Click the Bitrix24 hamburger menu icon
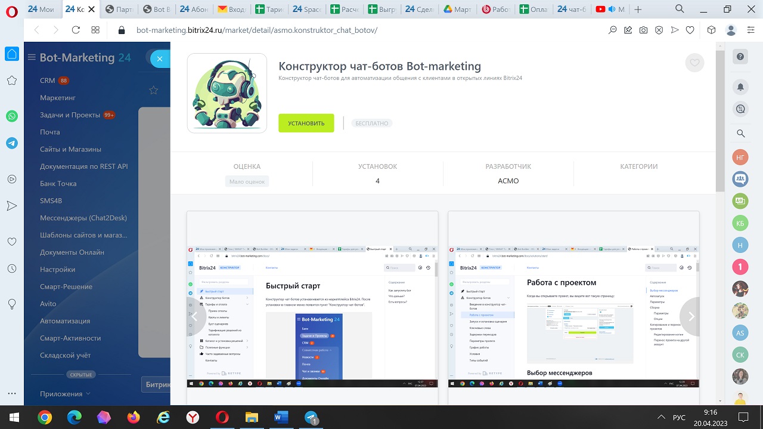The image size is (763, 429). [32, 57]
